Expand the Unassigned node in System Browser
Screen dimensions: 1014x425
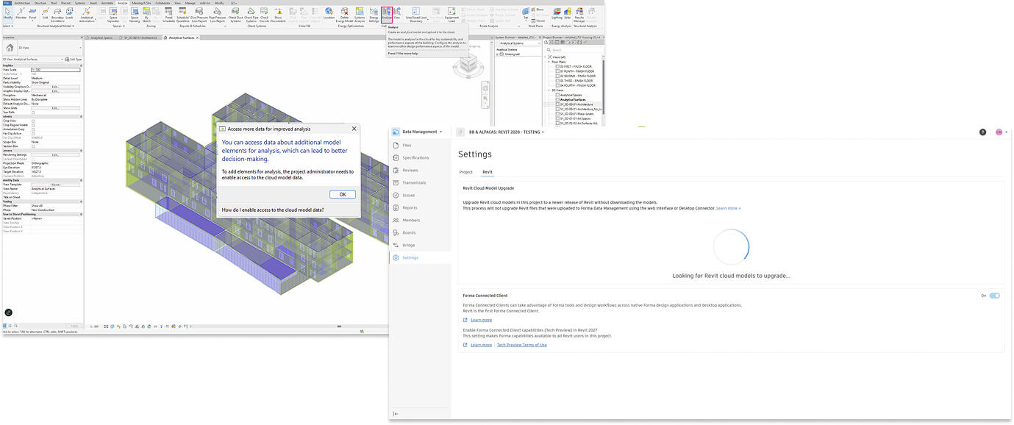pos(497,54)
